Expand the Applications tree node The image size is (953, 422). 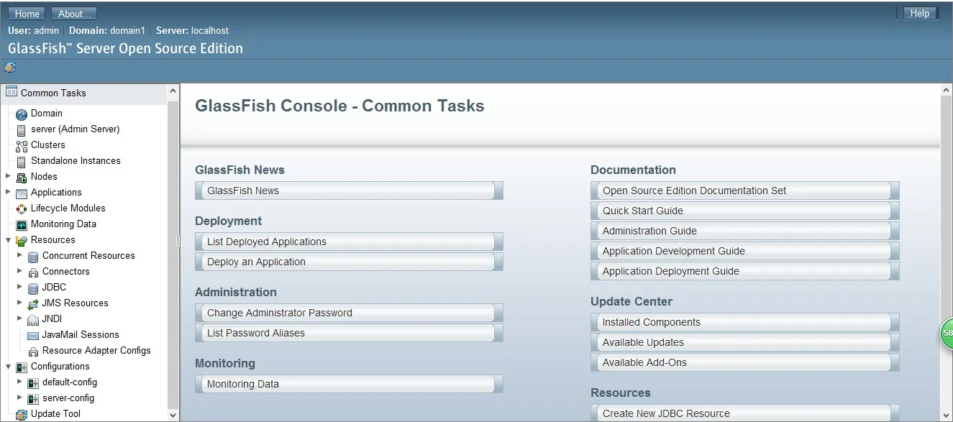8,192
